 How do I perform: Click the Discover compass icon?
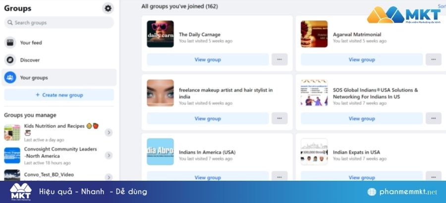(x=10, y=60)
